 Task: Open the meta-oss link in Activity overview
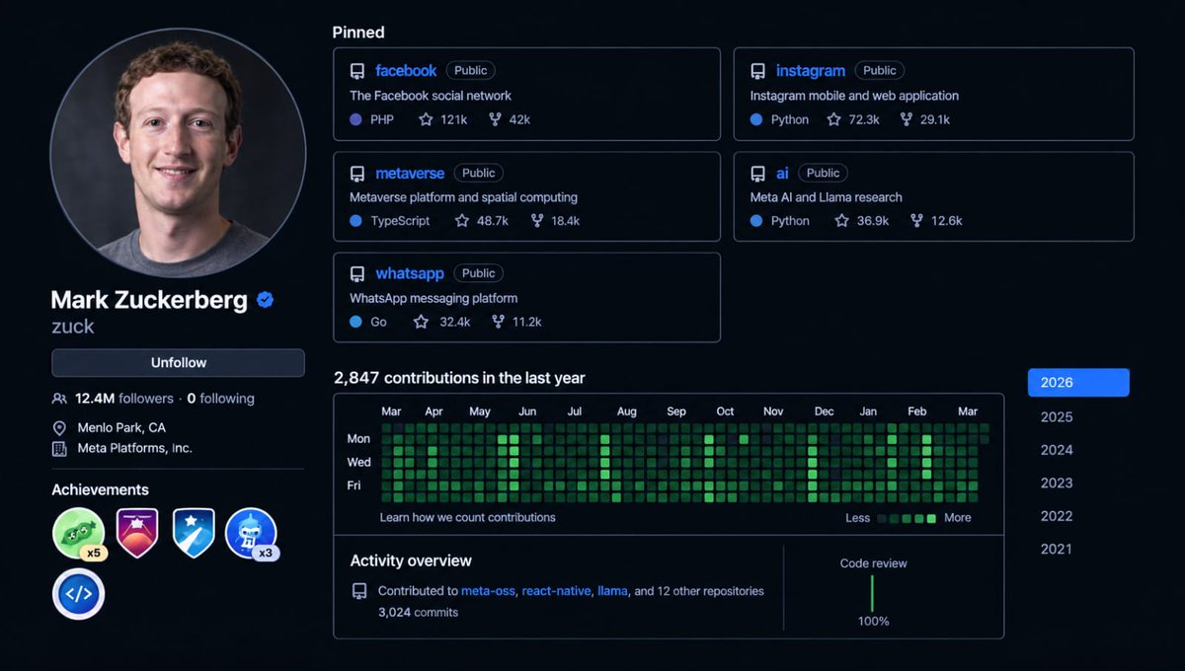488,591
